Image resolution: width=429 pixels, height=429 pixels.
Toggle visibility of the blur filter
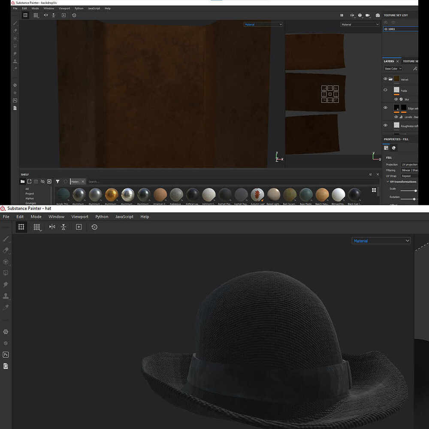pos(396,100)
